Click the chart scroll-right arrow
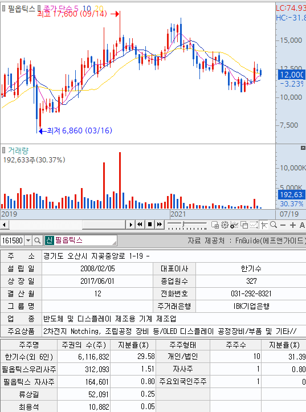The height and width of the screenshot is (412, 306). coord(130,225)
